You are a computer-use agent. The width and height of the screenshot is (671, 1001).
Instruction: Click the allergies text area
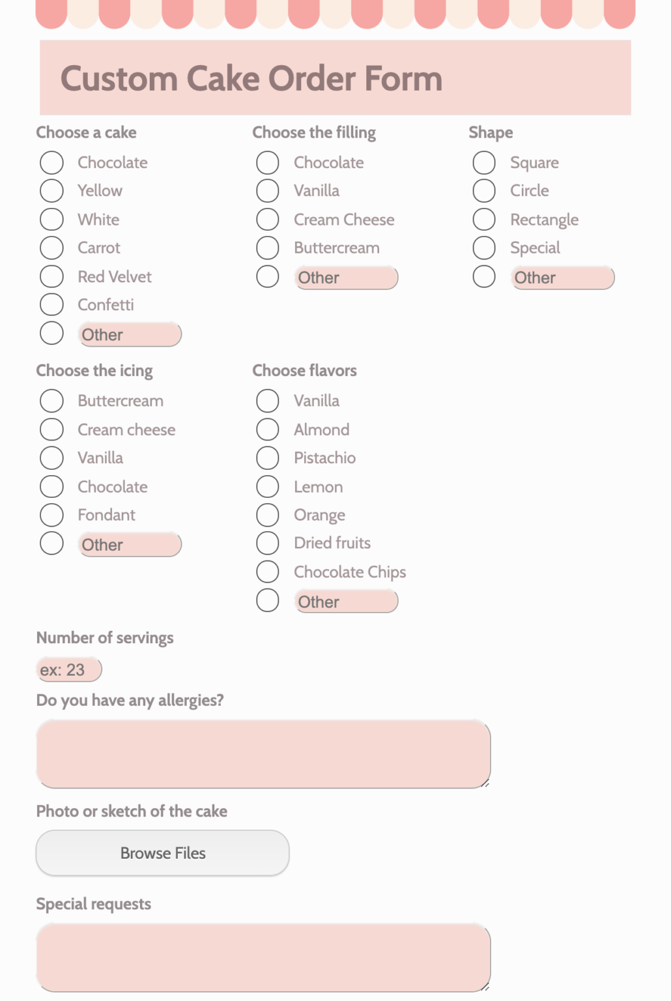pos(263,753)
